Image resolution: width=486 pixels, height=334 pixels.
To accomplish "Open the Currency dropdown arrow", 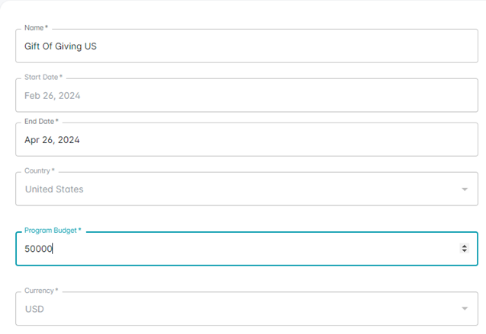I will coord(465,308).
